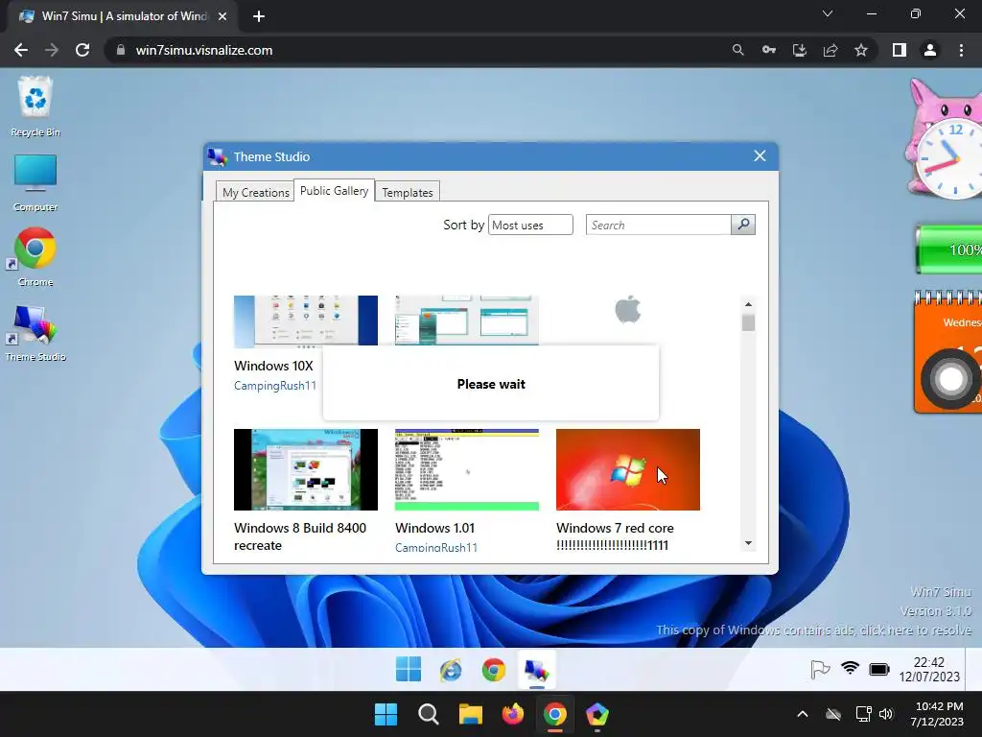
Task: Click the orange calendar gadget
Action: pos(948,351)
